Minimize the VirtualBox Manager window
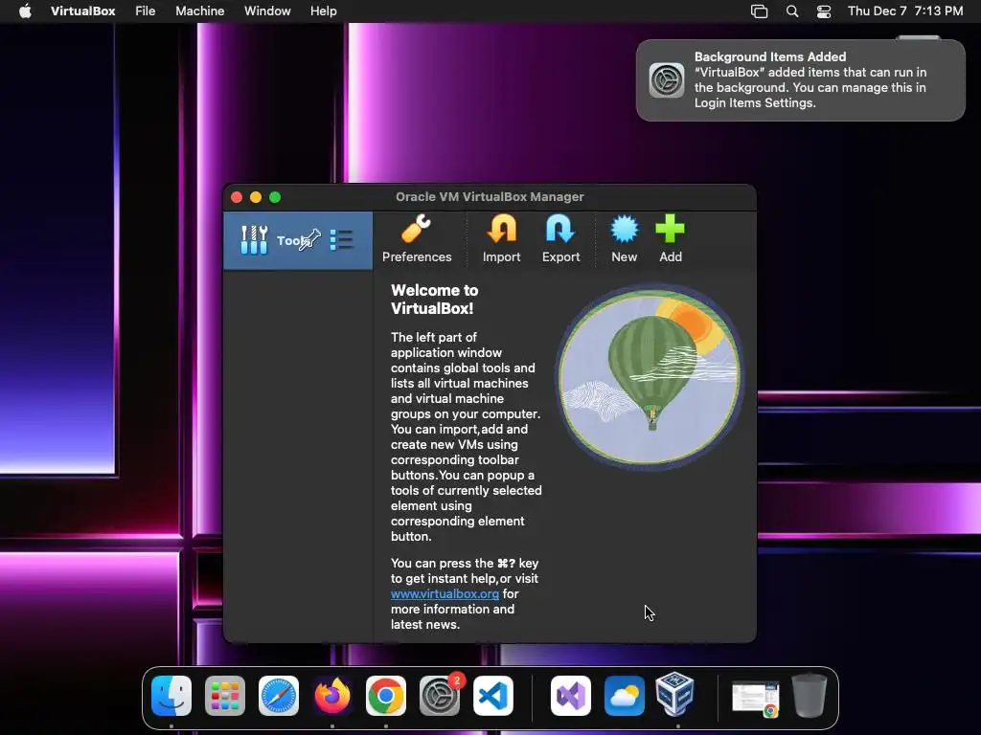 click(255, 197)
